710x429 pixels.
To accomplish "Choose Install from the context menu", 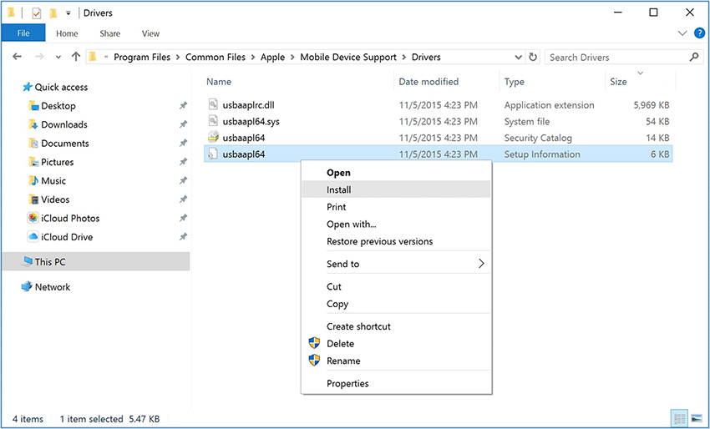I will click(x=338, y=189).
